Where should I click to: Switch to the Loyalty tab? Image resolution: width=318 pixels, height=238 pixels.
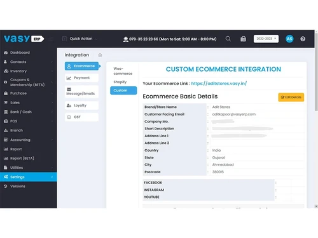[x=82, y=105]
